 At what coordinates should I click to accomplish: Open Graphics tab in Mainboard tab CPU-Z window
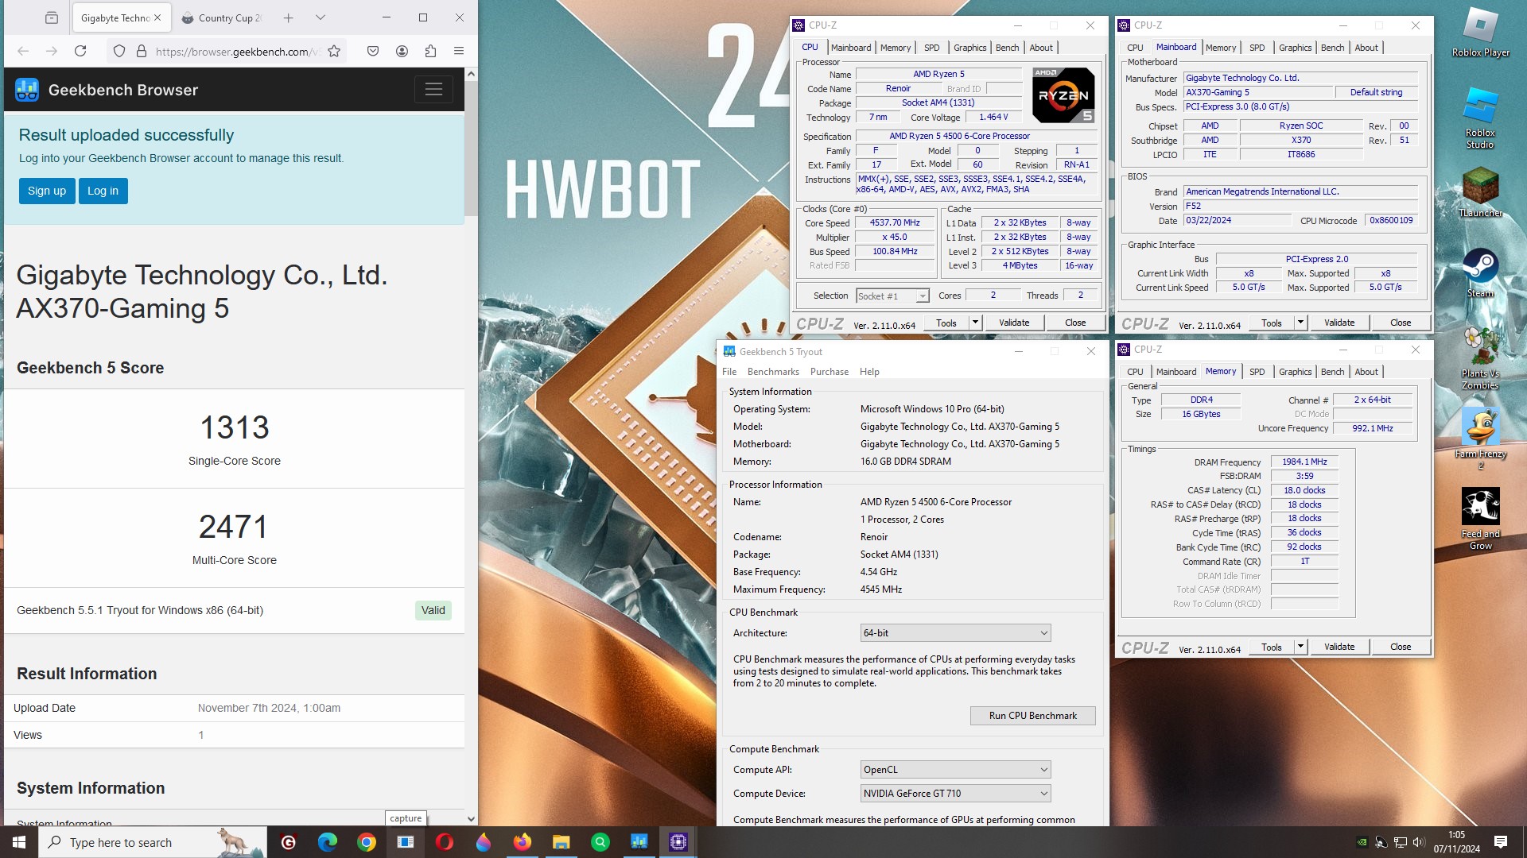(x=1295, y=48)
